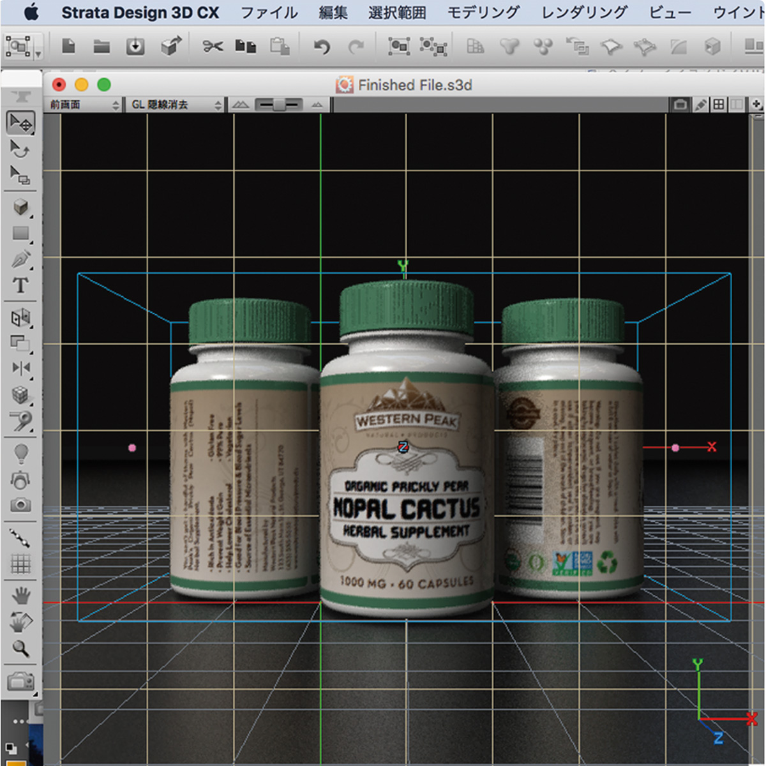Toggle the split-view grid icon in view header

(x=719, y=104)
